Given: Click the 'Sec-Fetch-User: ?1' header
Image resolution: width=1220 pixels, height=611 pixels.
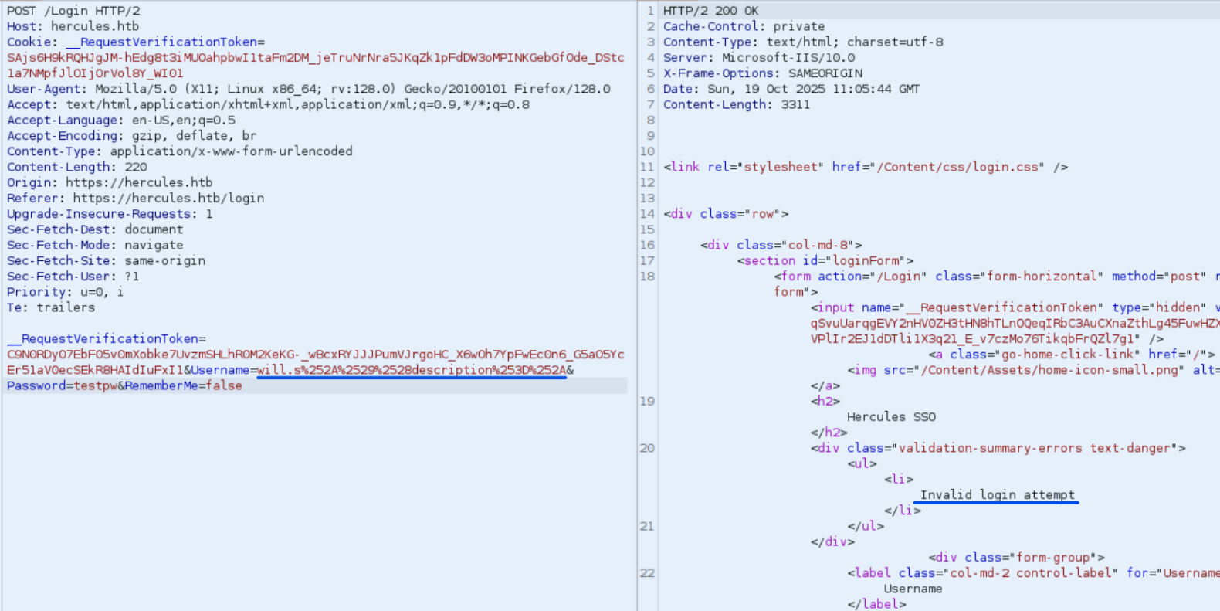Looking at the screenshot, I should 73,276.
